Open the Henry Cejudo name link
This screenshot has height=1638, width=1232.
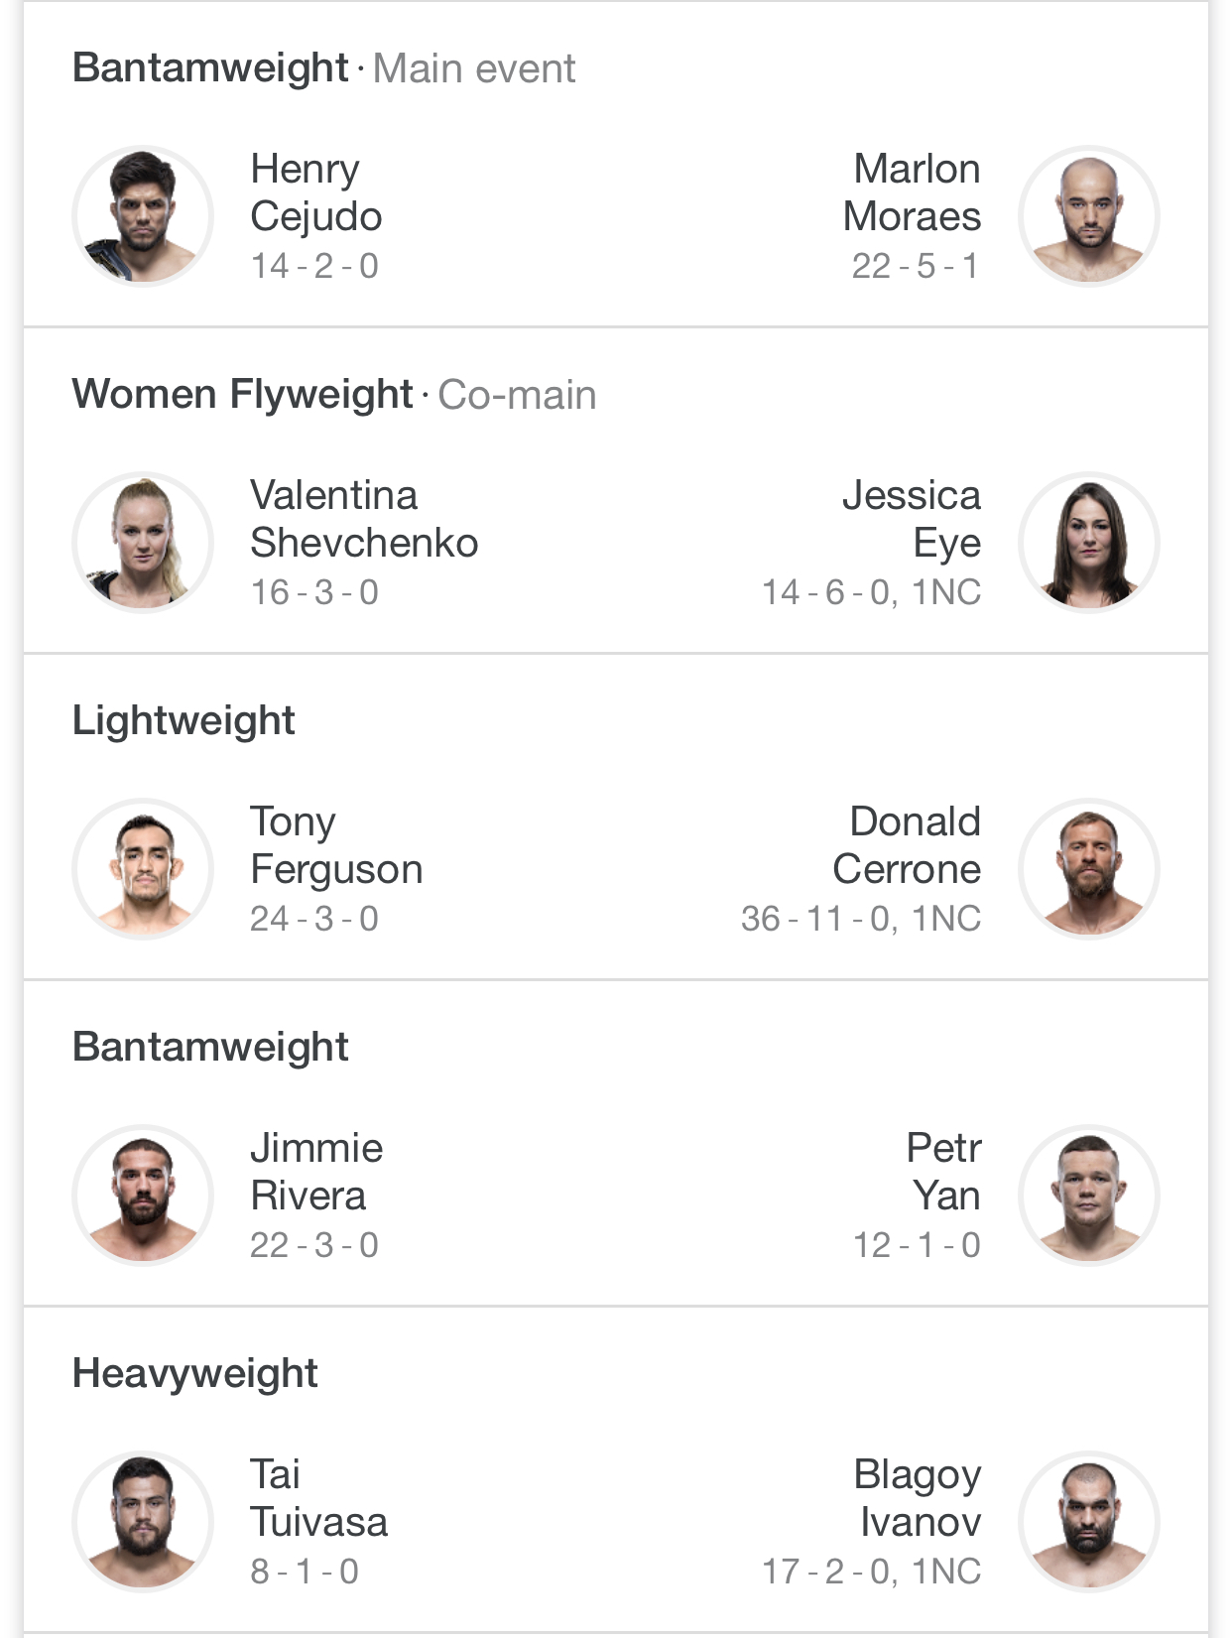315,192
